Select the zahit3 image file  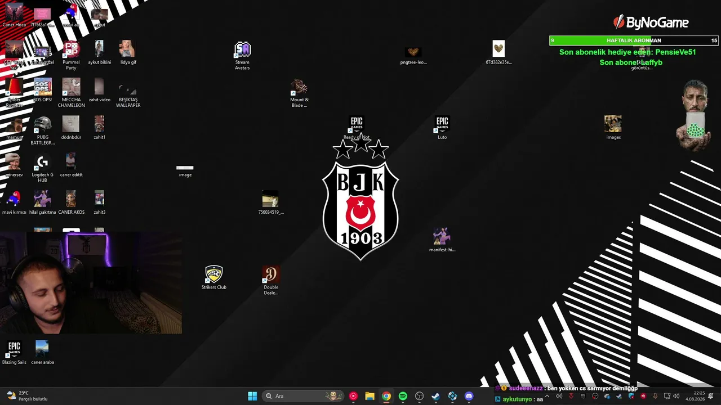(99, 203)
